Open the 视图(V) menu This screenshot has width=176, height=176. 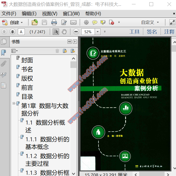[x=50, y=14]
